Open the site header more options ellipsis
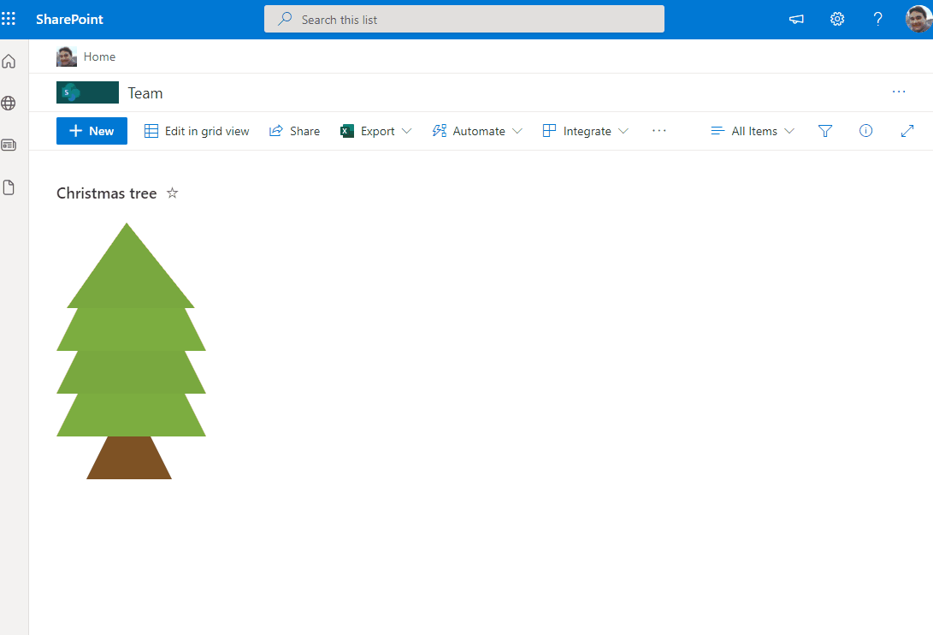The height and width of the screenshot is (635, 933). [x=899, y=92]
